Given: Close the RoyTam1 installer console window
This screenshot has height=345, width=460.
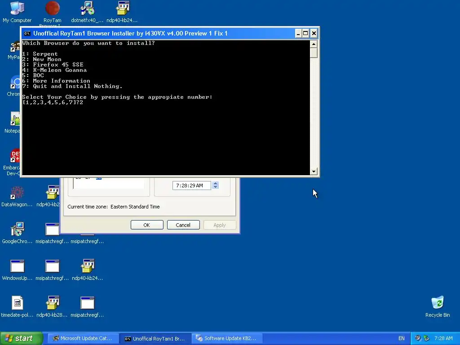Looking at the screenshot, I should [314, 33].
